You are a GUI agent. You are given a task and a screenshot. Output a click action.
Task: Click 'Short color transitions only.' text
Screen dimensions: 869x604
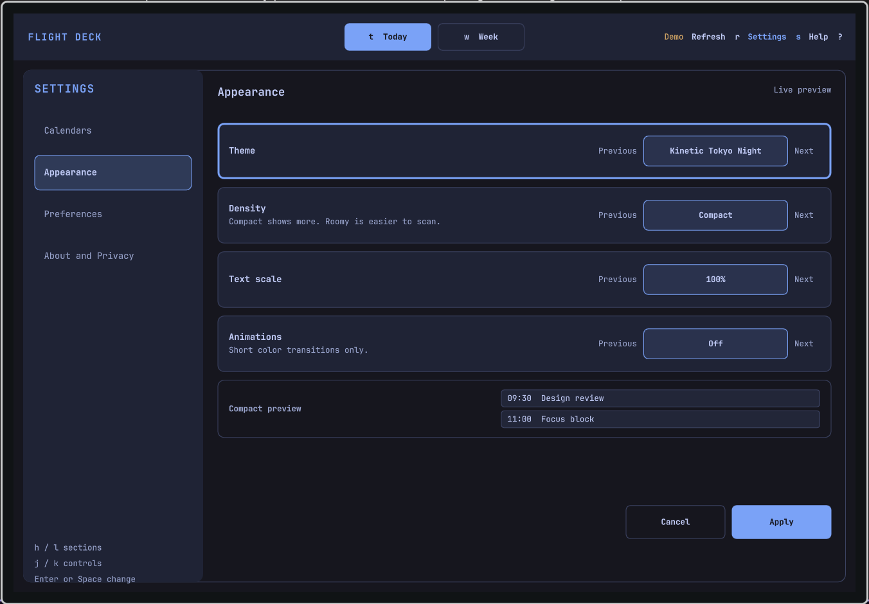pyautogui.click(x=298, y=350)
